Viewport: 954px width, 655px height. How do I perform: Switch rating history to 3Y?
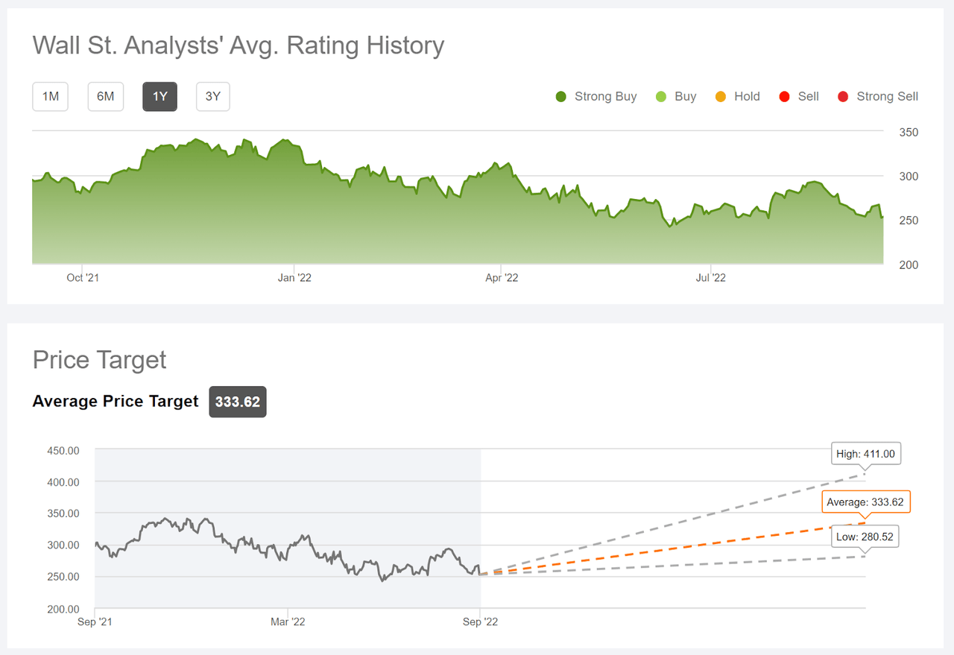pyautogui.click(x=213, y=97)
